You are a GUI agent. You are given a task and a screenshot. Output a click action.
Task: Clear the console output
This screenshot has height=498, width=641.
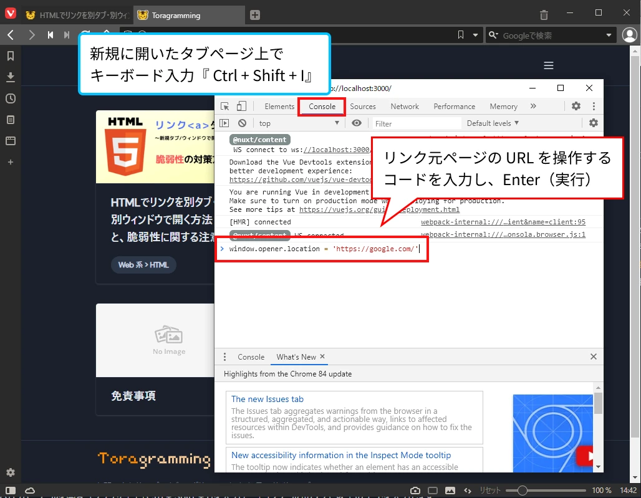242,123
